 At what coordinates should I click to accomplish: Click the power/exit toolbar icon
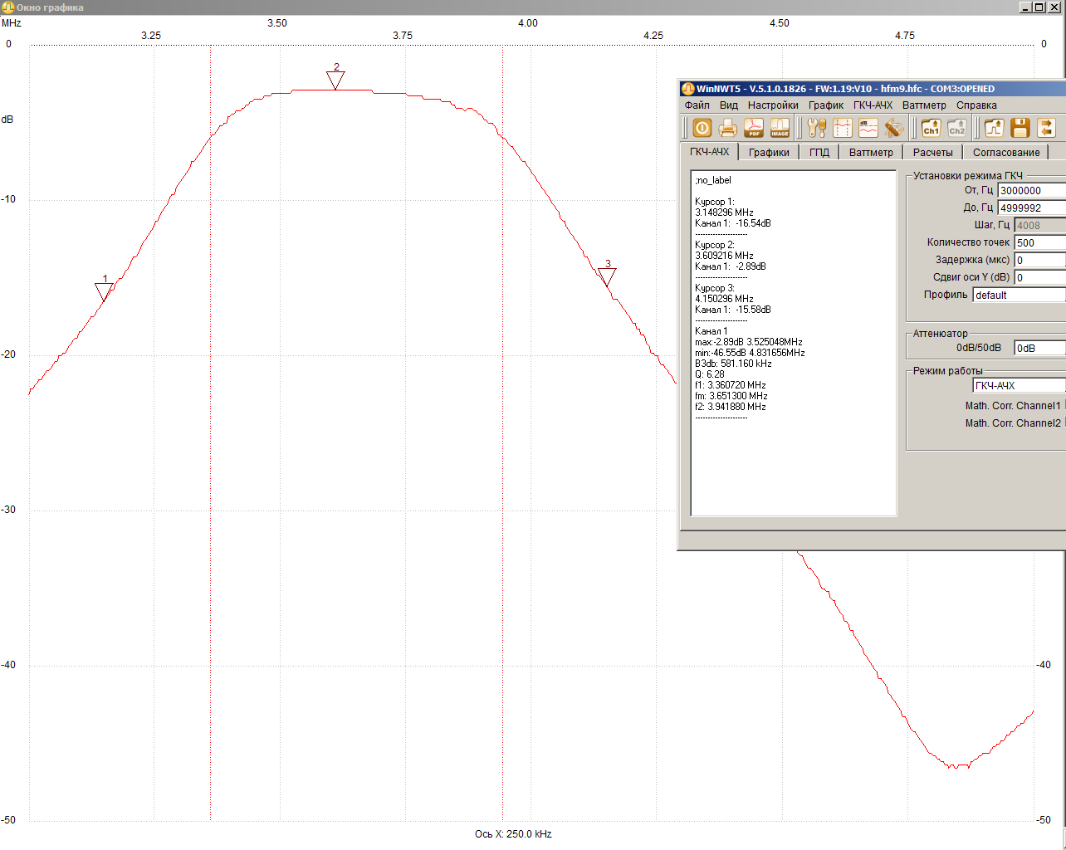702,128
